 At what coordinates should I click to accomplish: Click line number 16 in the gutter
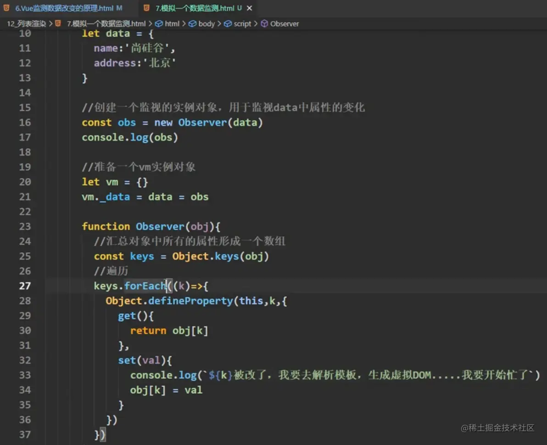(x=25, y=122)
